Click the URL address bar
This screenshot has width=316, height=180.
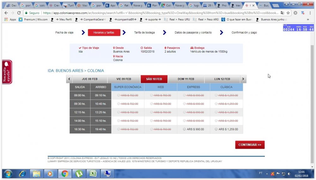158,13
